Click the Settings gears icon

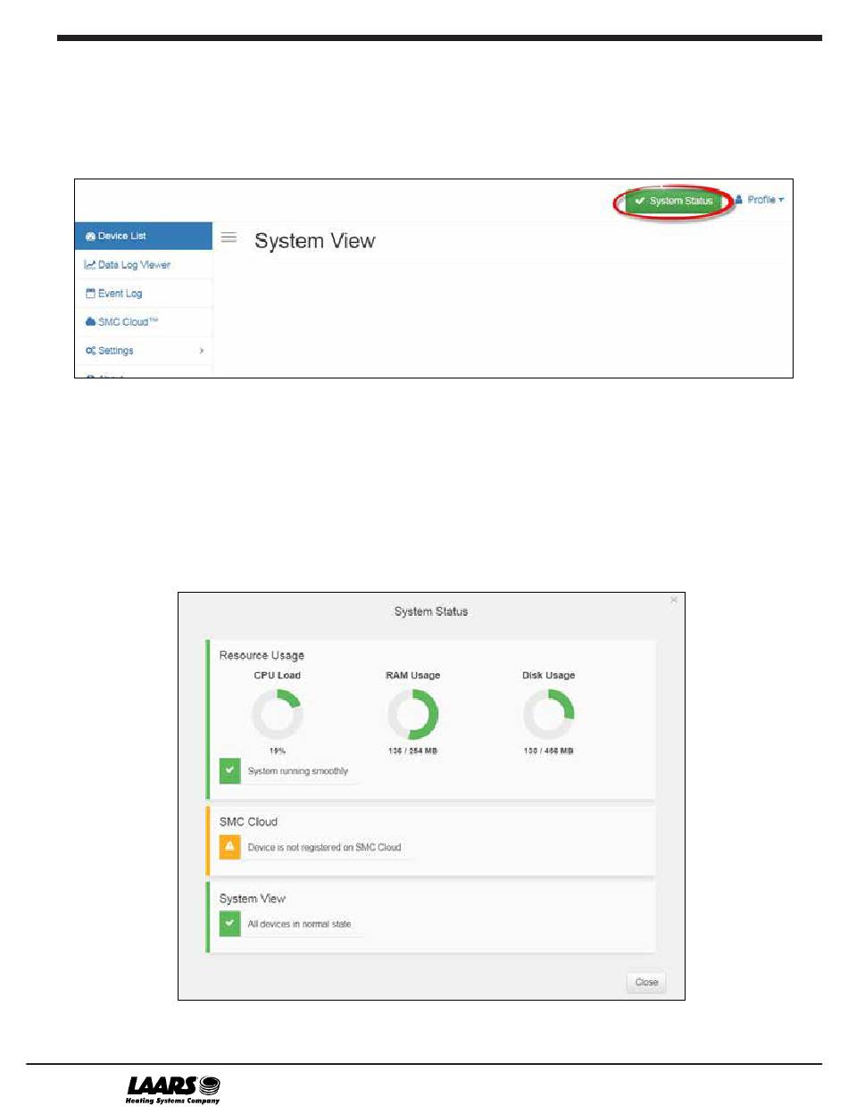point(90,350)
